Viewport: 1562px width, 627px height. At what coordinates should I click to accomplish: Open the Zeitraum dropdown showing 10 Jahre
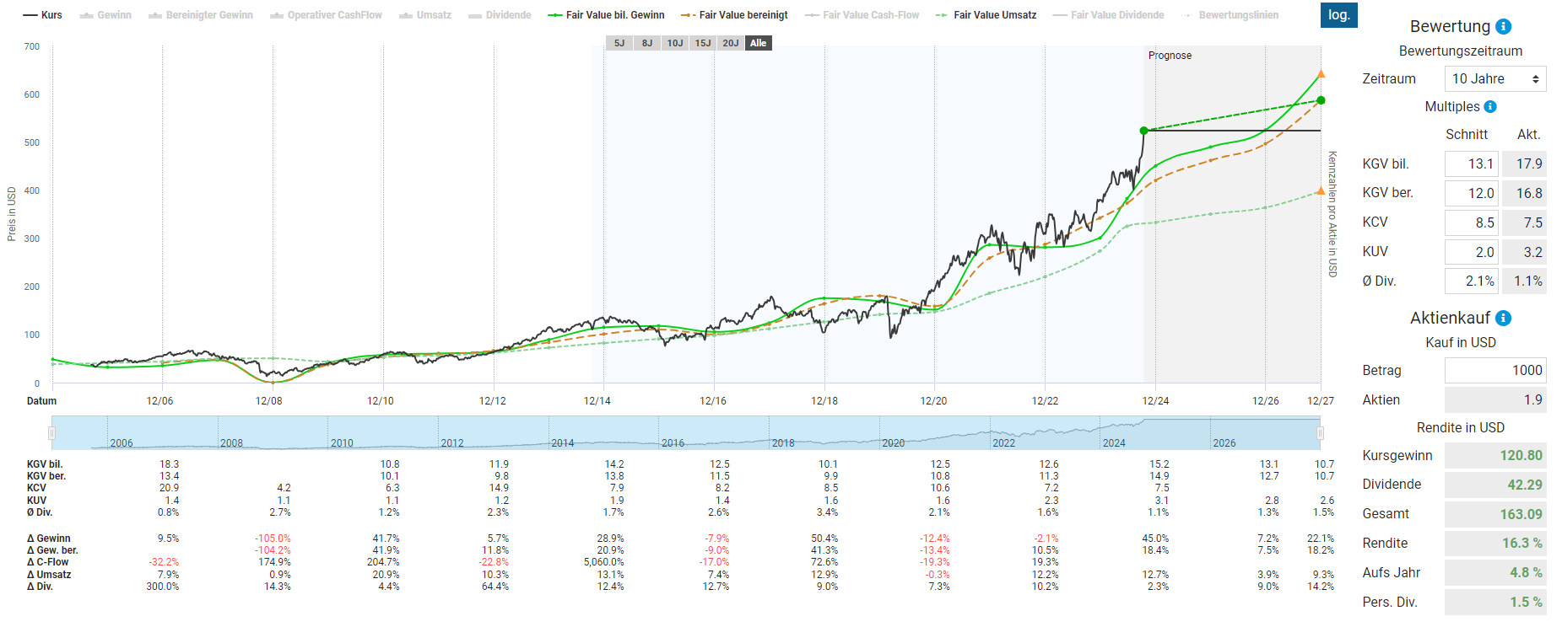click(1494, 79)
